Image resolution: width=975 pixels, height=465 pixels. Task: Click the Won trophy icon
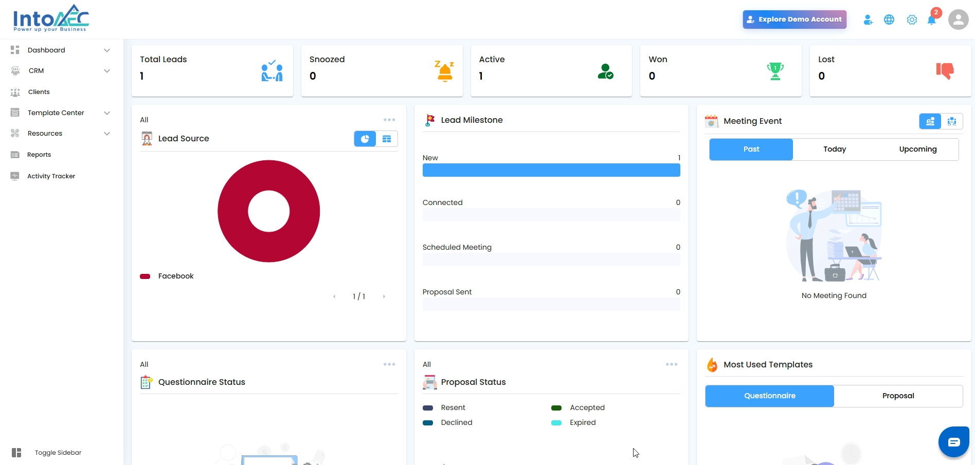[x=775, y=71]
